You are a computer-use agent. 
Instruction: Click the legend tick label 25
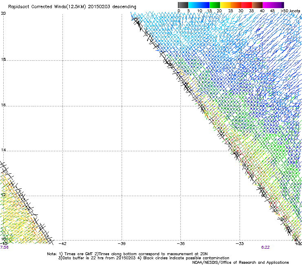click(x=231, y=11)
